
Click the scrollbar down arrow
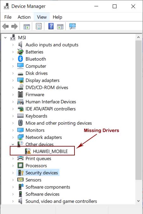139,201
